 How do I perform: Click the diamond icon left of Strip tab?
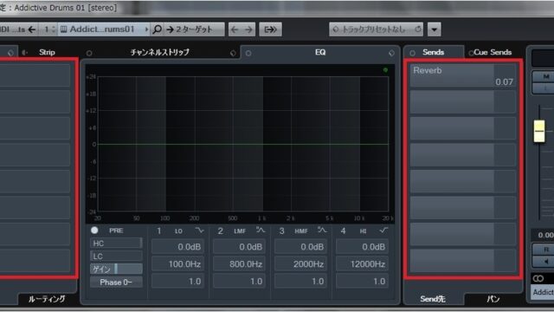[x=10, y=53]
